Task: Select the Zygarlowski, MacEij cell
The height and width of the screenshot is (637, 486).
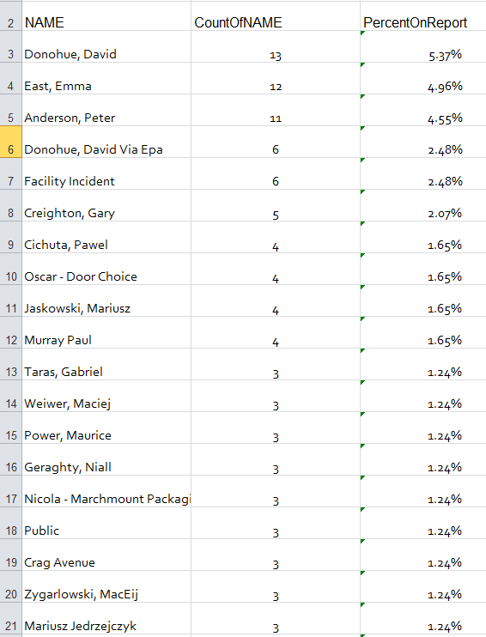Action: [x=106, y=586]
